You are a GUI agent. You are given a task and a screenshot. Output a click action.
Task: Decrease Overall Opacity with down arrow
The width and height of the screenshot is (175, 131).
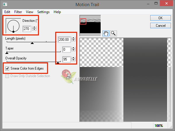[x=73, y=60]
